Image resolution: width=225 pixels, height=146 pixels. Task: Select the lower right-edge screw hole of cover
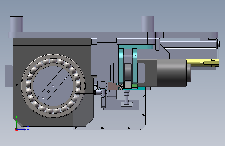pyautogui.click(x=144, y=114)
